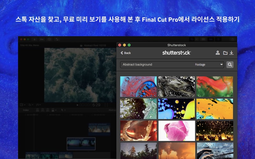Click the fourth Final Cut Pro toolbar icon

(x=57, y=39)
